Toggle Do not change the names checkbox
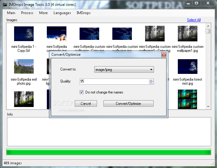 click(81, 92)
